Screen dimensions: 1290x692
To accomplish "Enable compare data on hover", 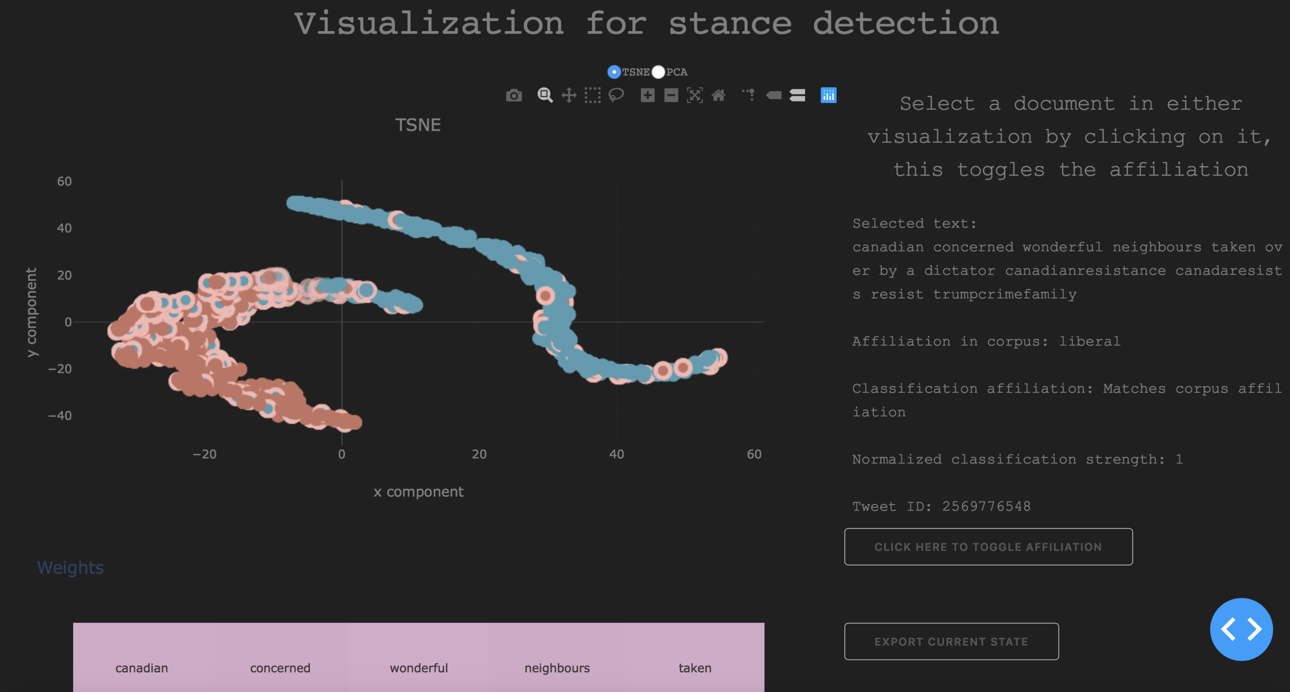I will (797, 95).
